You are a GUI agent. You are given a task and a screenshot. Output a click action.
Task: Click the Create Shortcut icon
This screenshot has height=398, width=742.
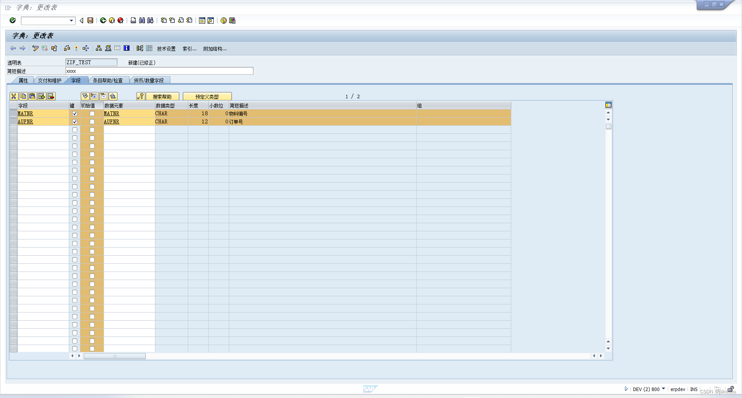211,20
